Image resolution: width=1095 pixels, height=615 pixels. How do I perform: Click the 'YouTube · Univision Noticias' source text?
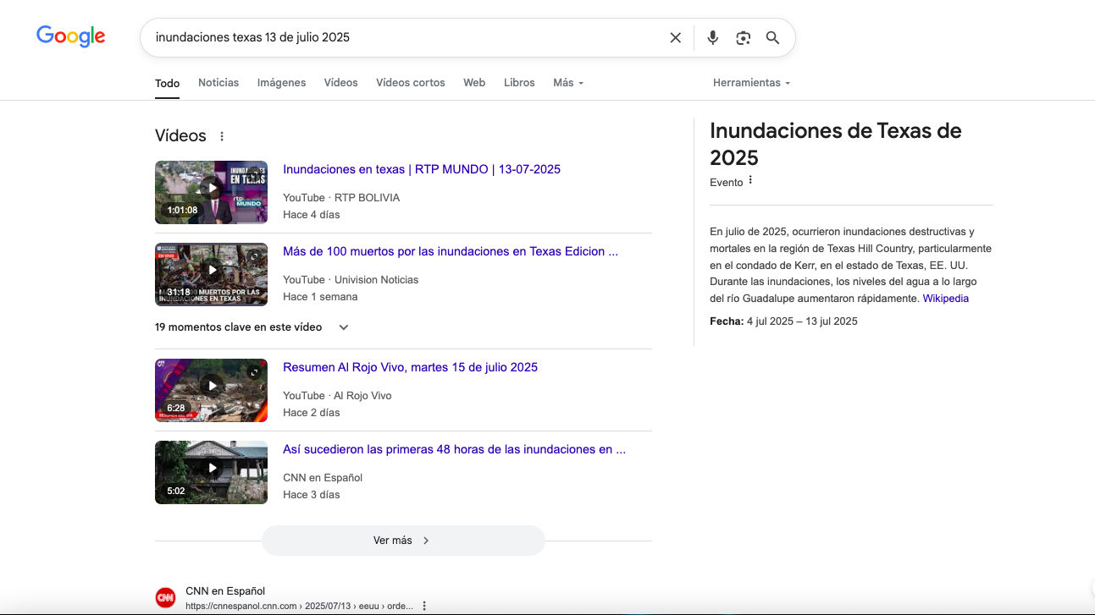351,279
